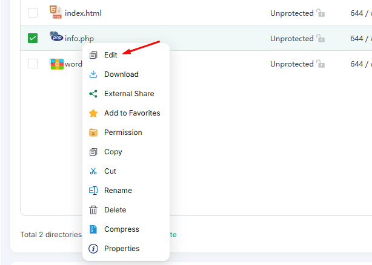Viewport: 372px width, 265px height.
Task: Open the info.php file name
Action: [79, 39]
